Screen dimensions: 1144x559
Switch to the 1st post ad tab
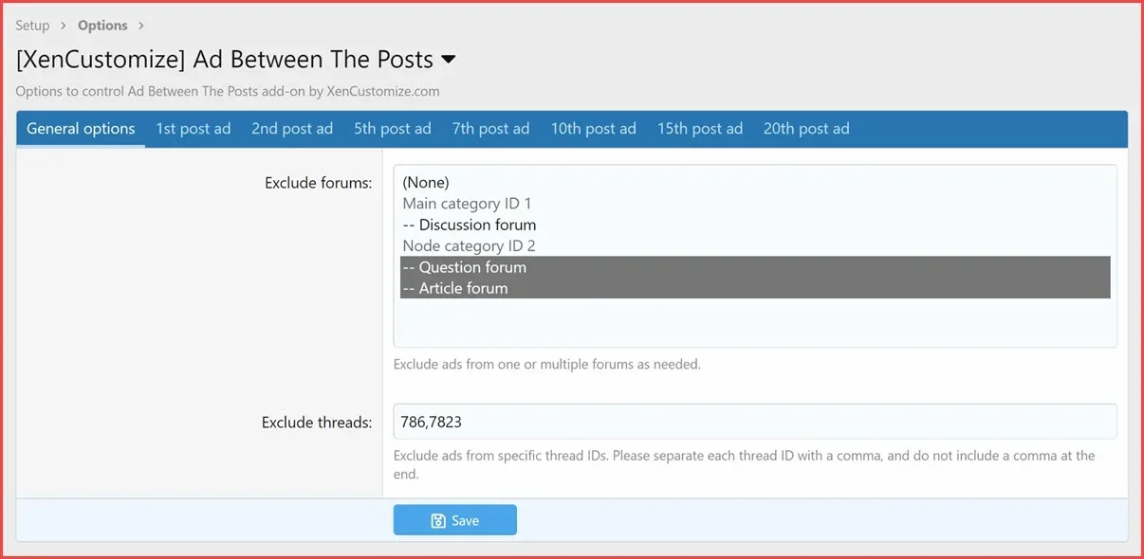coord(193,128)
